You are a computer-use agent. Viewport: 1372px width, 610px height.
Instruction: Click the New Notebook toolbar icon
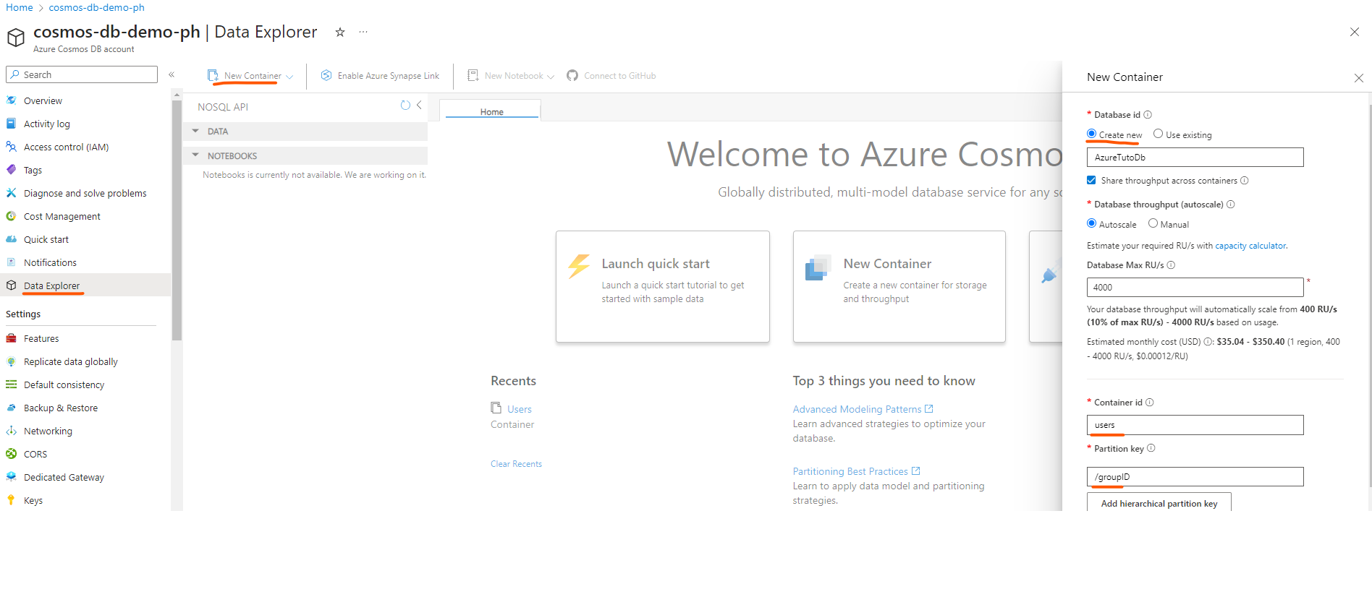[x=473, y=75]
